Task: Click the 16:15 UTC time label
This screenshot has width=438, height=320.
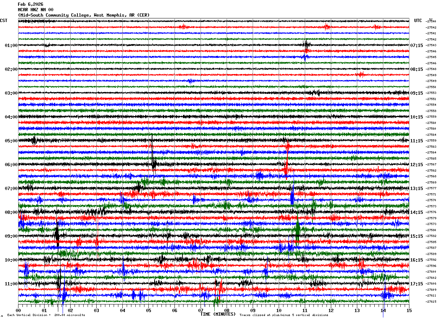Action: coord(417,260)
